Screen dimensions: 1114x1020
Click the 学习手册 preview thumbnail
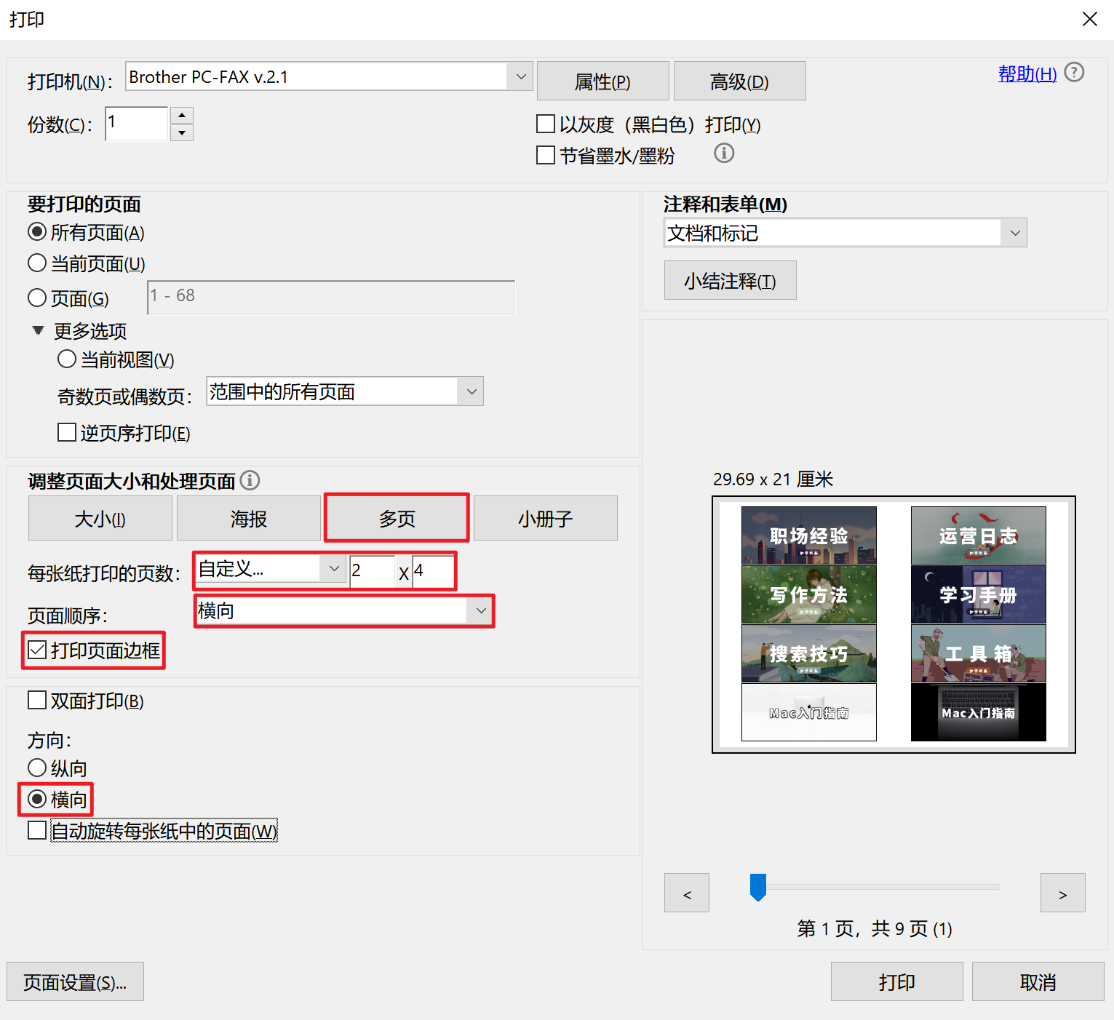pos(978,594)
